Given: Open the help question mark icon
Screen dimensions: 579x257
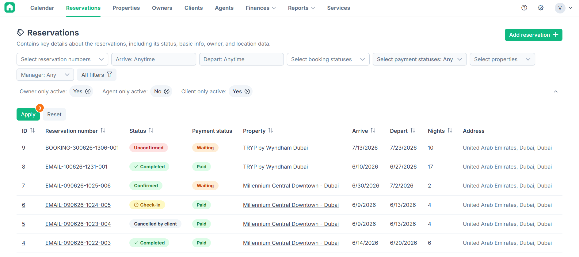Looking at the screenshot, I should pos(524,8).
